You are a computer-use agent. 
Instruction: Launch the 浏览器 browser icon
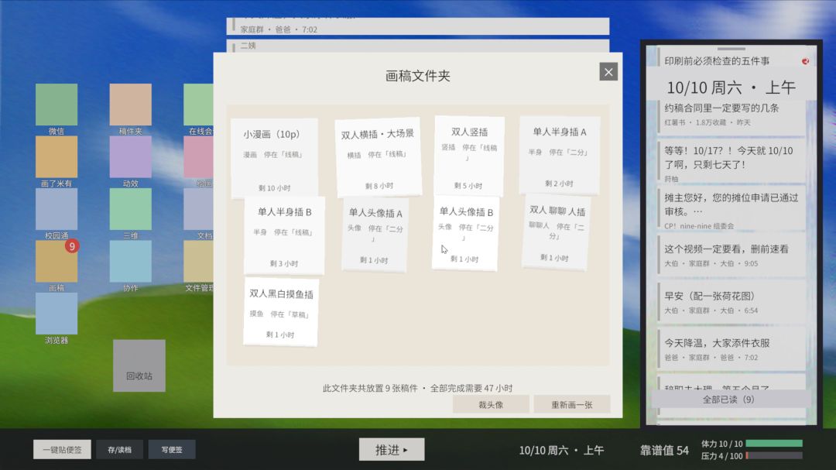(57, 314)
